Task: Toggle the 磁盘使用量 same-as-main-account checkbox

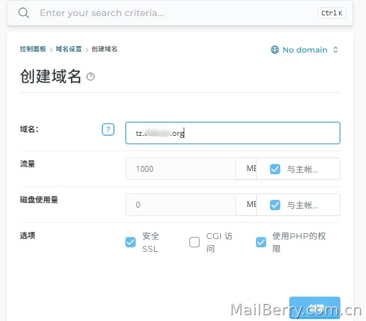Action: tap(275, 205)
